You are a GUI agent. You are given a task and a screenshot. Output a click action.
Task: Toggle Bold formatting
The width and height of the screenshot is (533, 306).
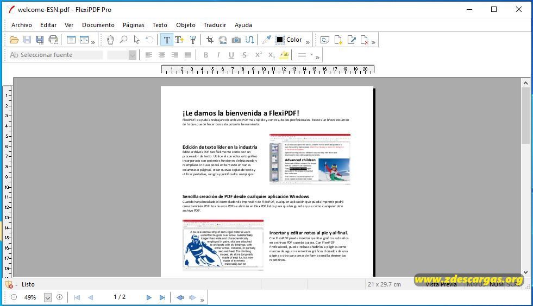(x=206, y=55)
